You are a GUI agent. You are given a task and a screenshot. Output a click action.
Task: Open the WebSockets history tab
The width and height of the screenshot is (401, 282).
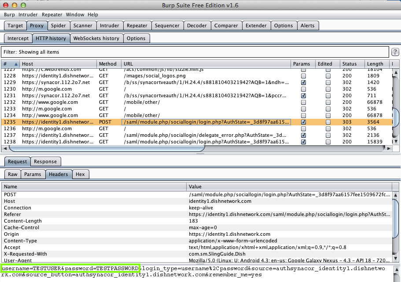[96, 38]
